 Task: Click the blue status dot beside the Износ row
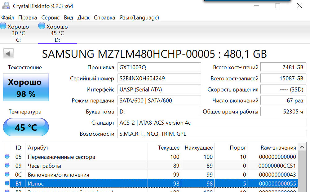click(7, 183)
